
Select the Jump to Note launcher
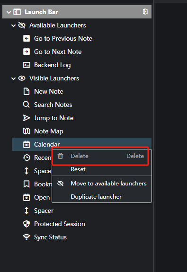click(x=53, y=118)
